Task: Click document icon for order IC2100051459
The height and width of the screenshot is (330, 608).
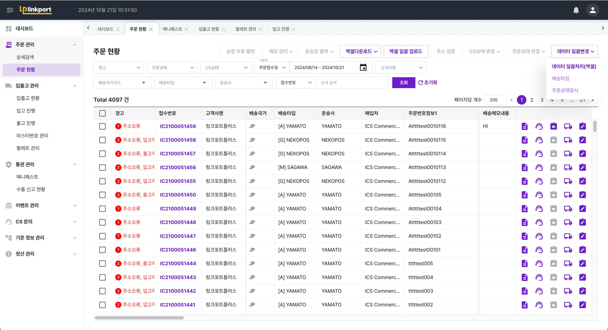Action: click(x=525, y=126)
